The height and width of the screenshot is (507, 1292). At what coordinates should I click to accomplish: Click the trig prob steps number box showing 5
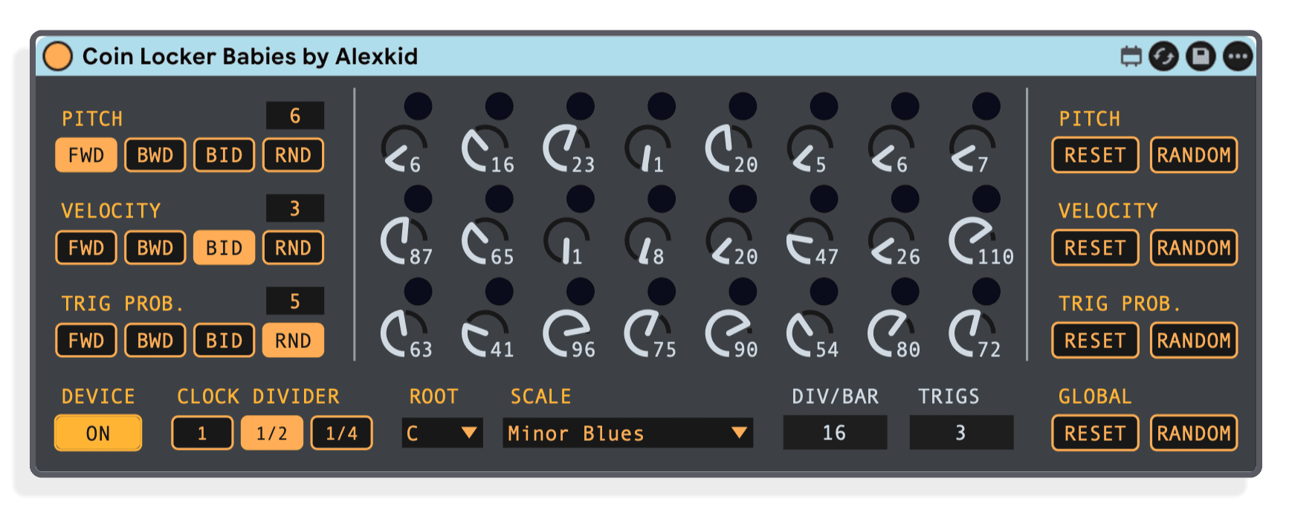point(295,301)
